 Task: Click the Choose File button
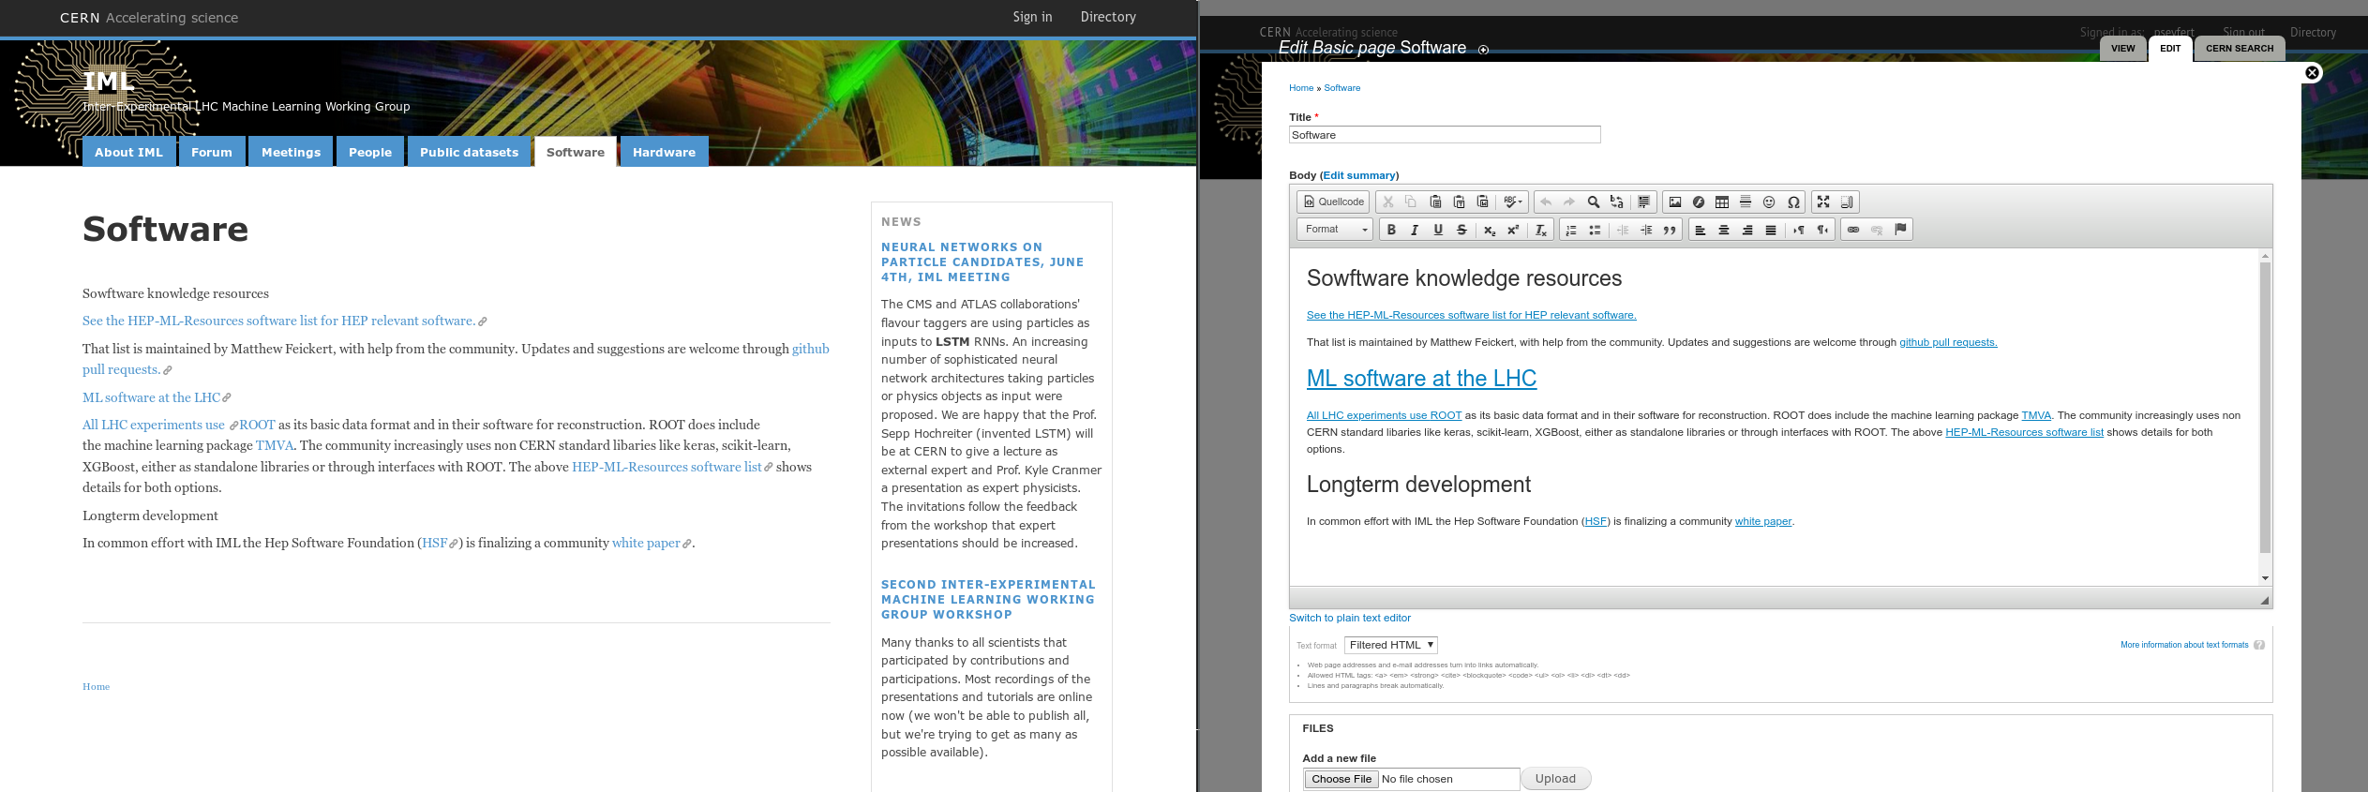point(1341,779)
